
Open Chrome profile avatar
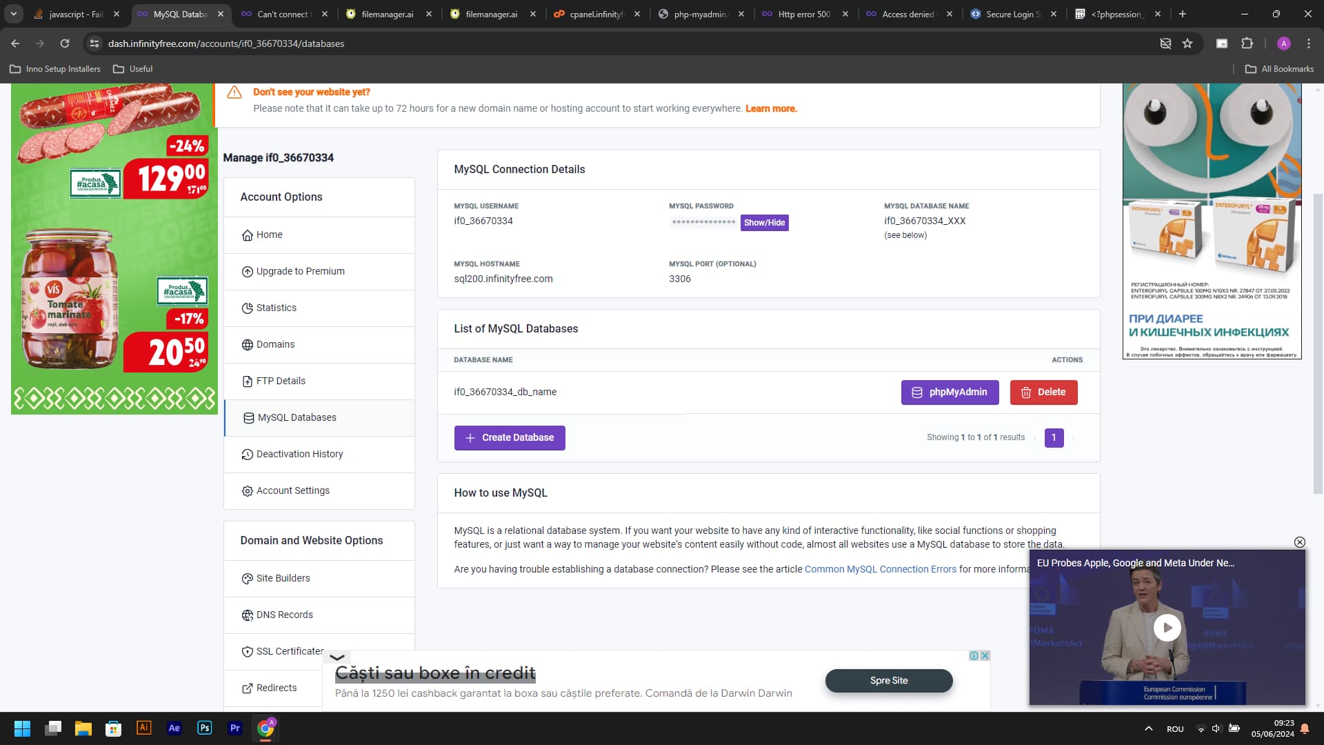(1283, 43)
